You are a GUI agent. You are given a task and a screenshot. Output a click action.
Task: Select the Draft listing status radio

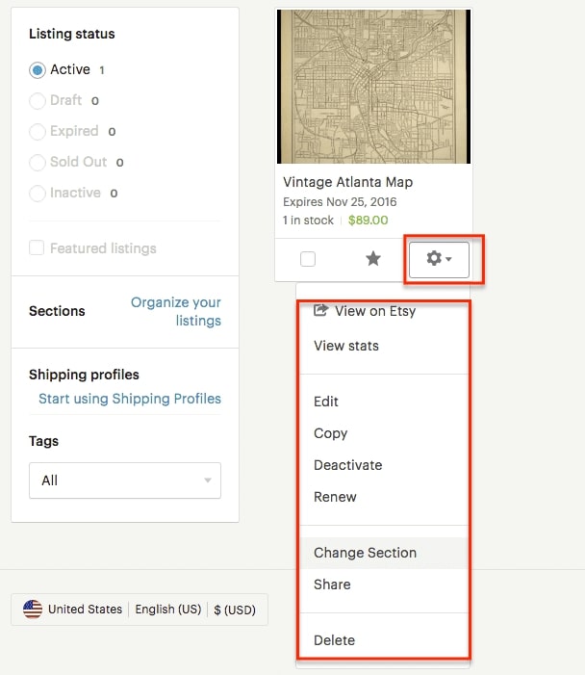38,101
